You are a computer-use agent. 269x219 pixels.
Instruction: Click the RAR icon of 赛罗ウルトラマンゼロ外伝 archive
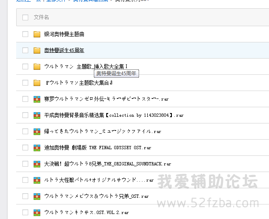point(37,99)
